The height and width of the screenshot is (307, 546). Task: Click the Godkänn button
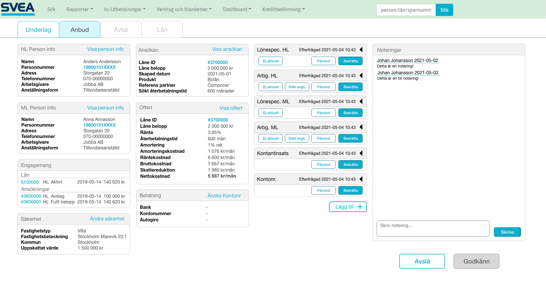point(476,261)
